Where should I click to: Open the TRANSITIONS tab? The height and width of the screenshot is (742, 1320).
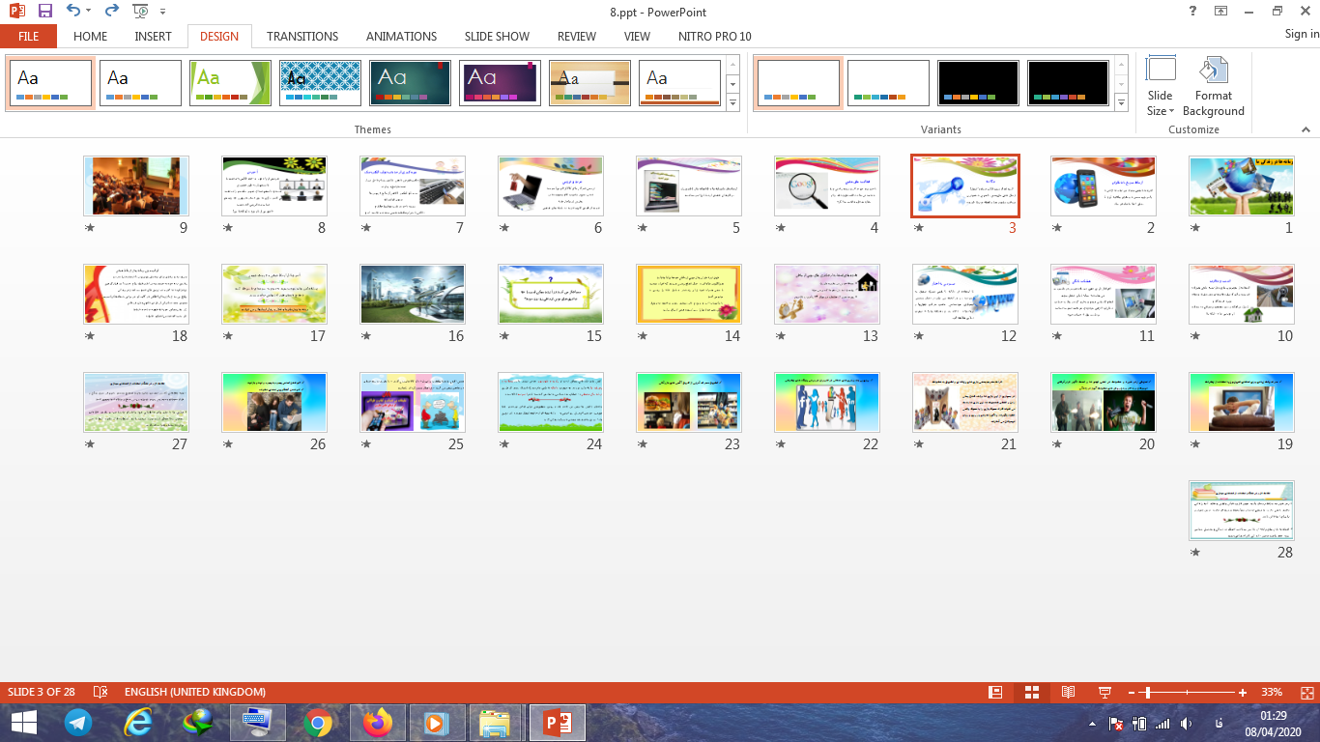tap(302, 36)
